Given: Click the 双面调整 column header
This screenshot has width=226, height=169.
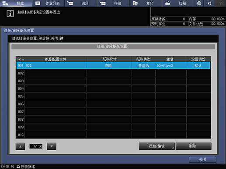Looking at the screenshot, I should [198, 59].
